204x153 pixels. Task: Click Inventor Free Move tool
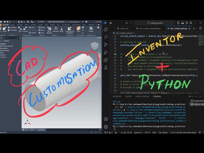click(12, 28)
